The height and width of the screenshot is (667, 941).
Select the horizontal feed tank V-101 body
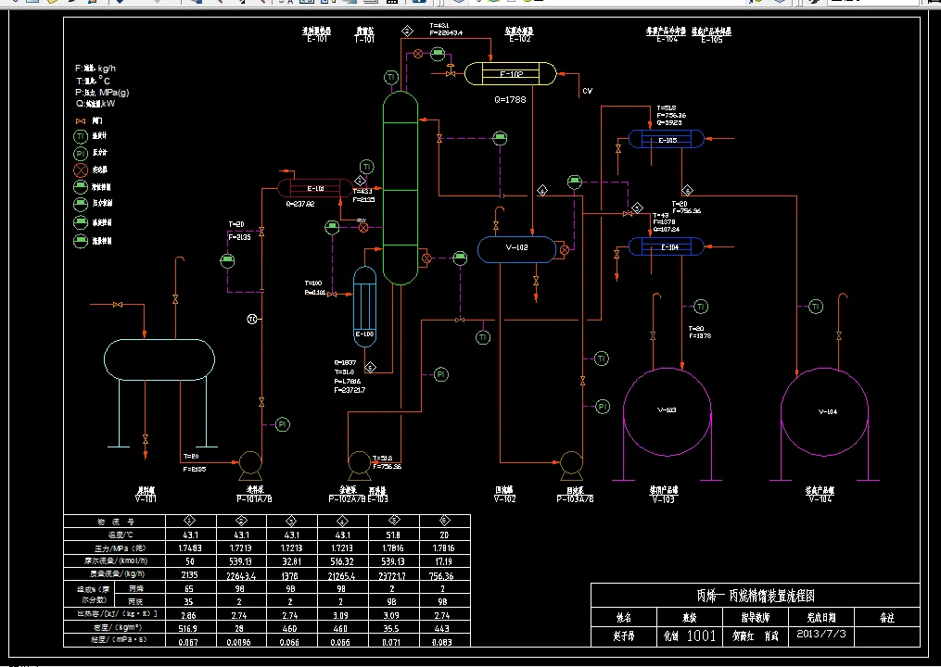(x=159, y=359)
